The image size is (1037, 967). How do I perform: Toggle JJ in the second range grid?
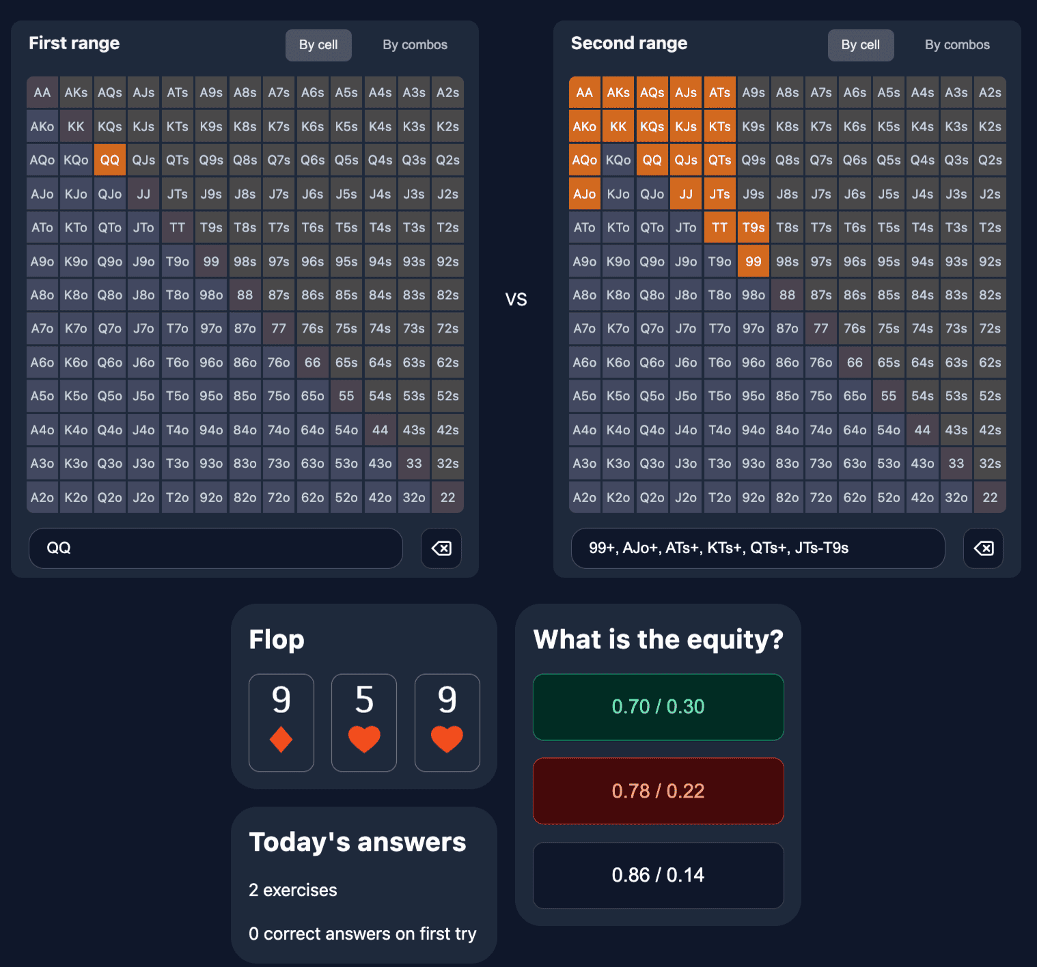point(686,193)
